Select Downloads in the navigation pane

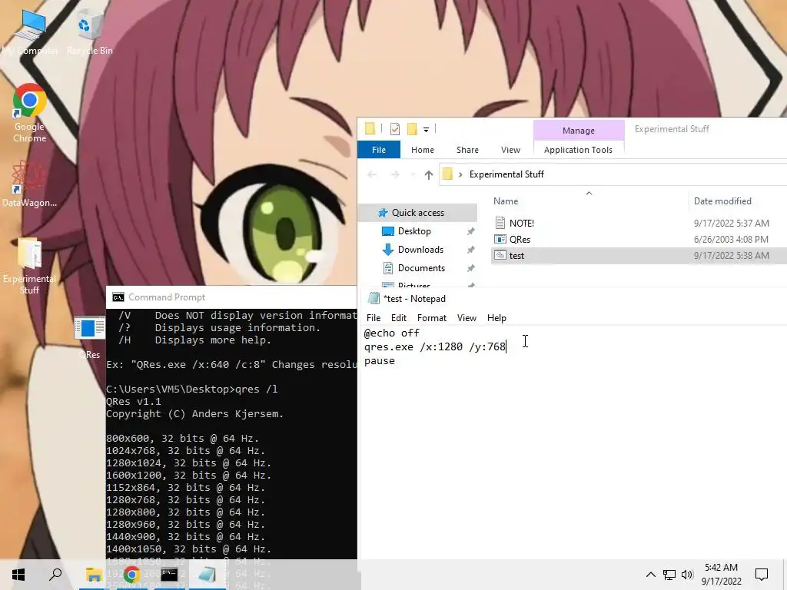[420, 250]
